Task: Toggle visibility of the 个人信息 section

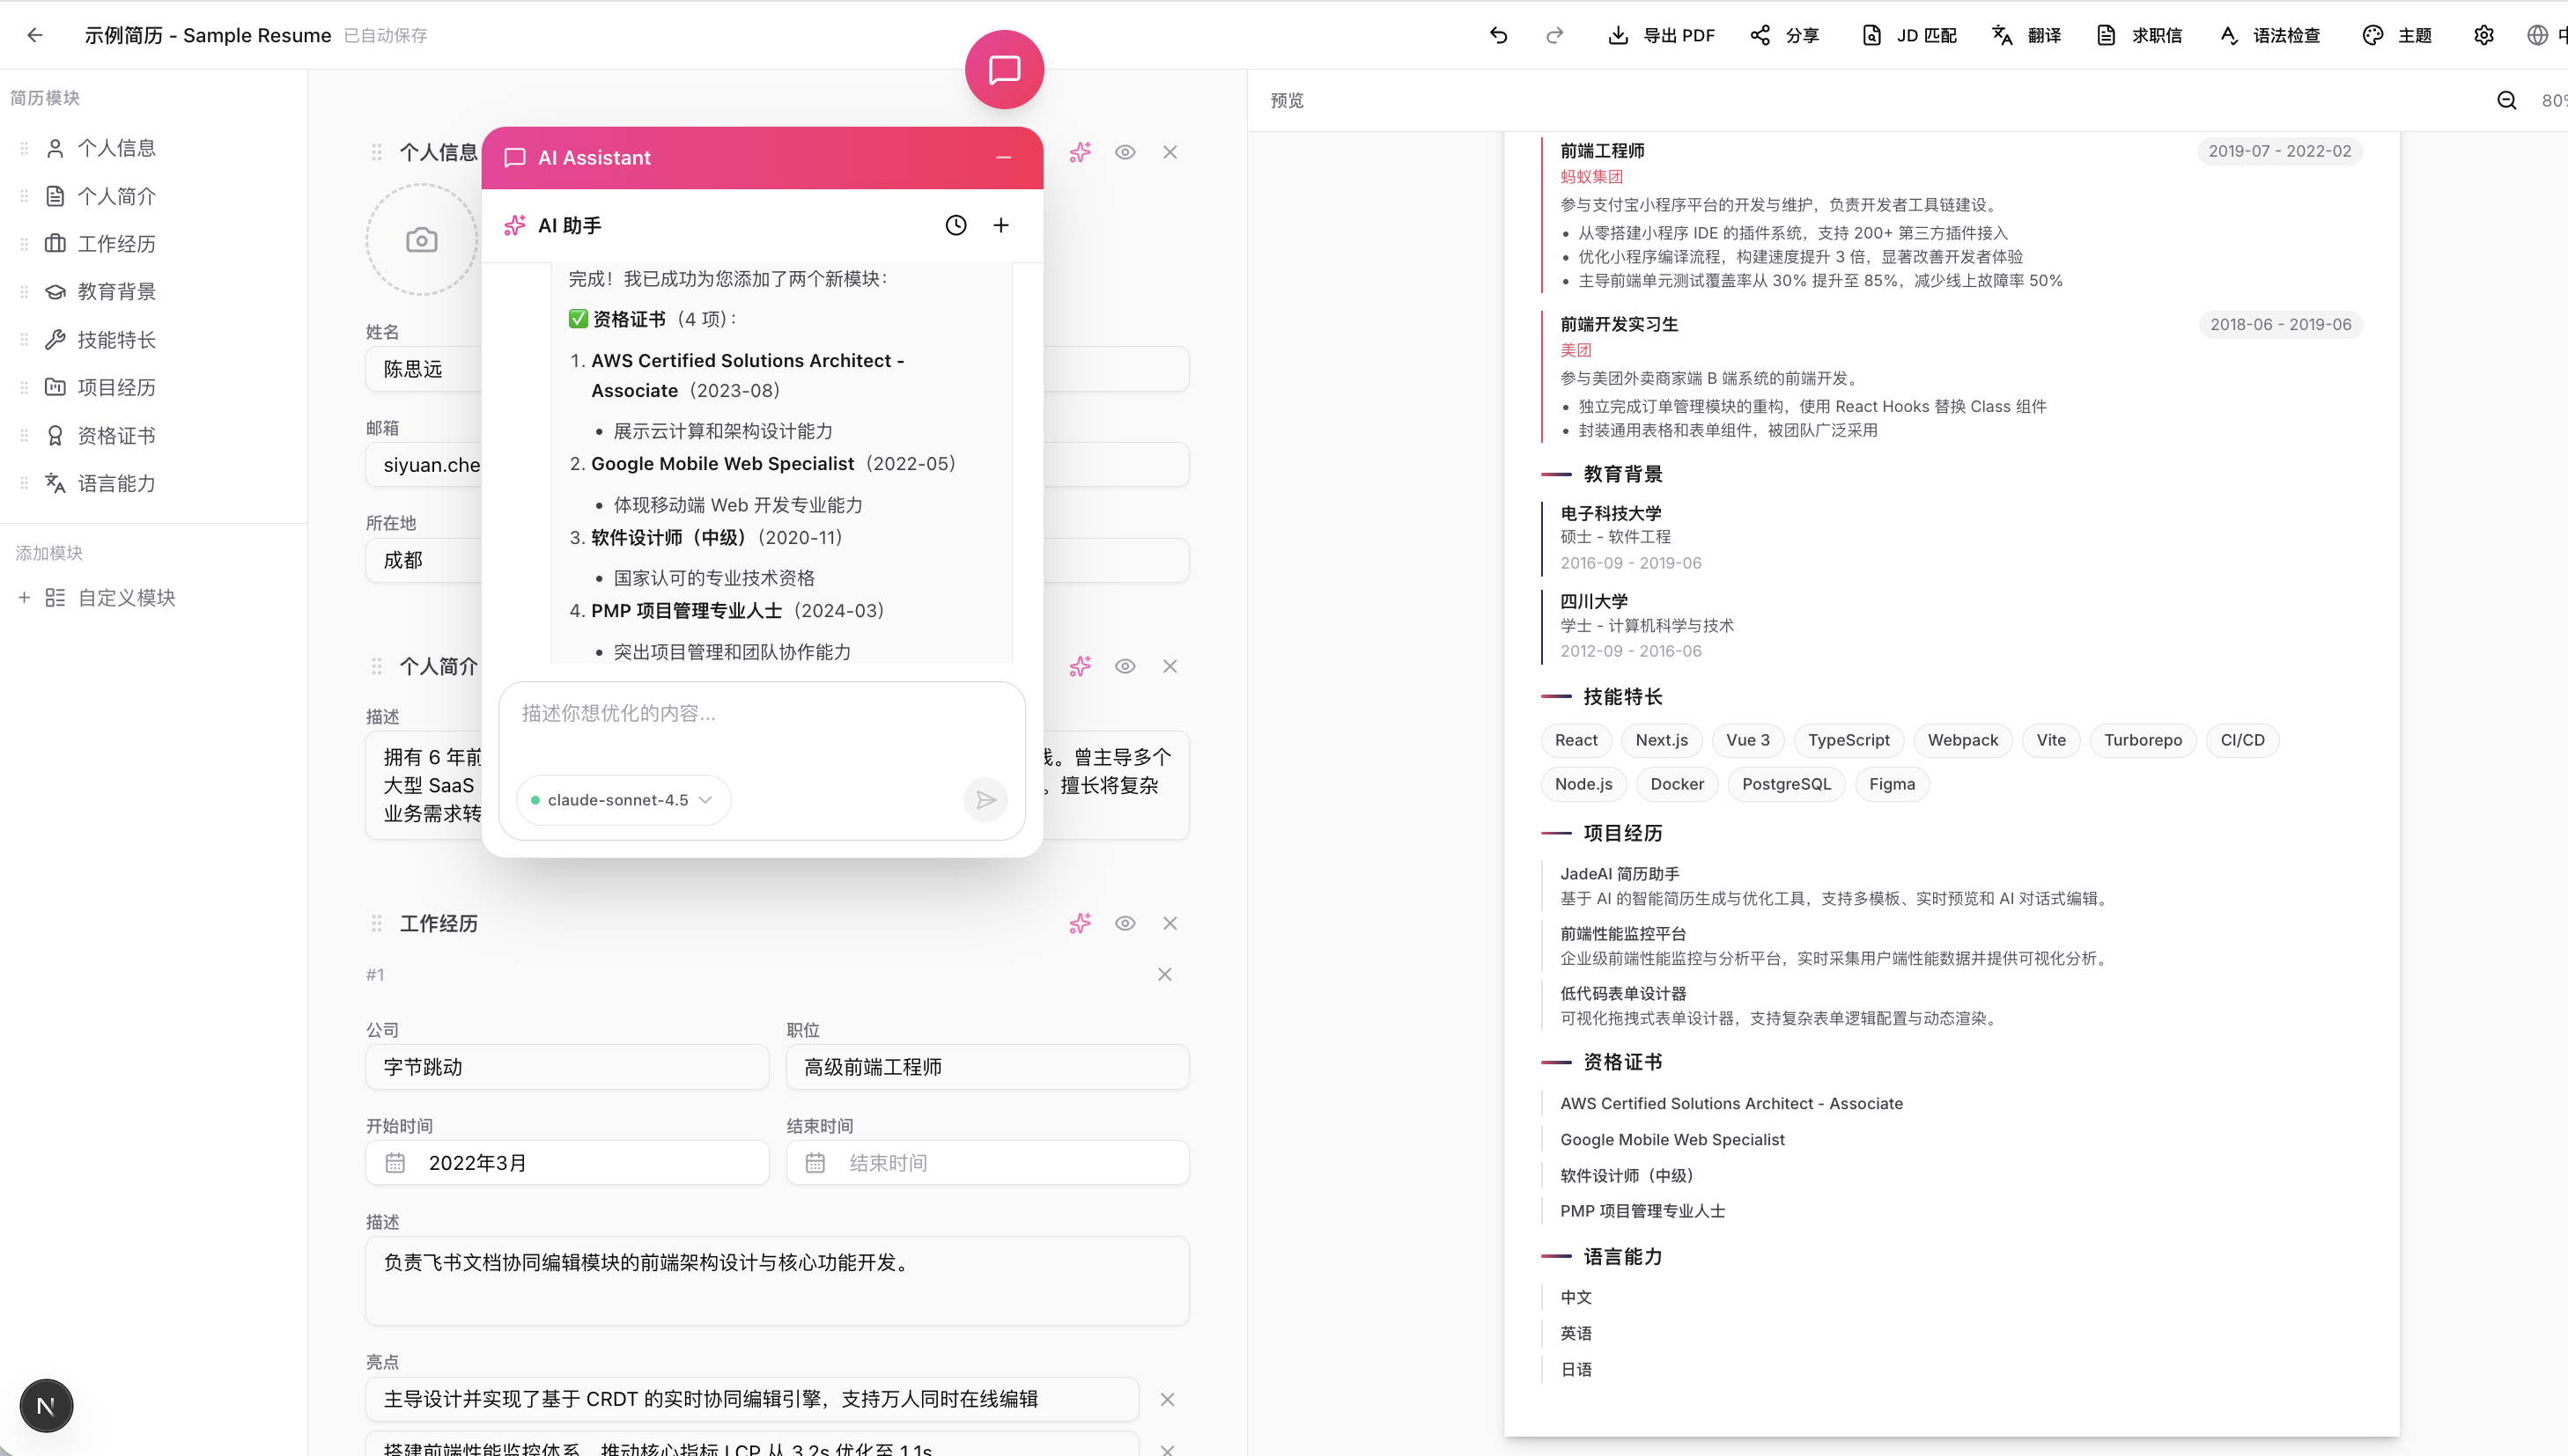Action: click(x=1125, y=152)
